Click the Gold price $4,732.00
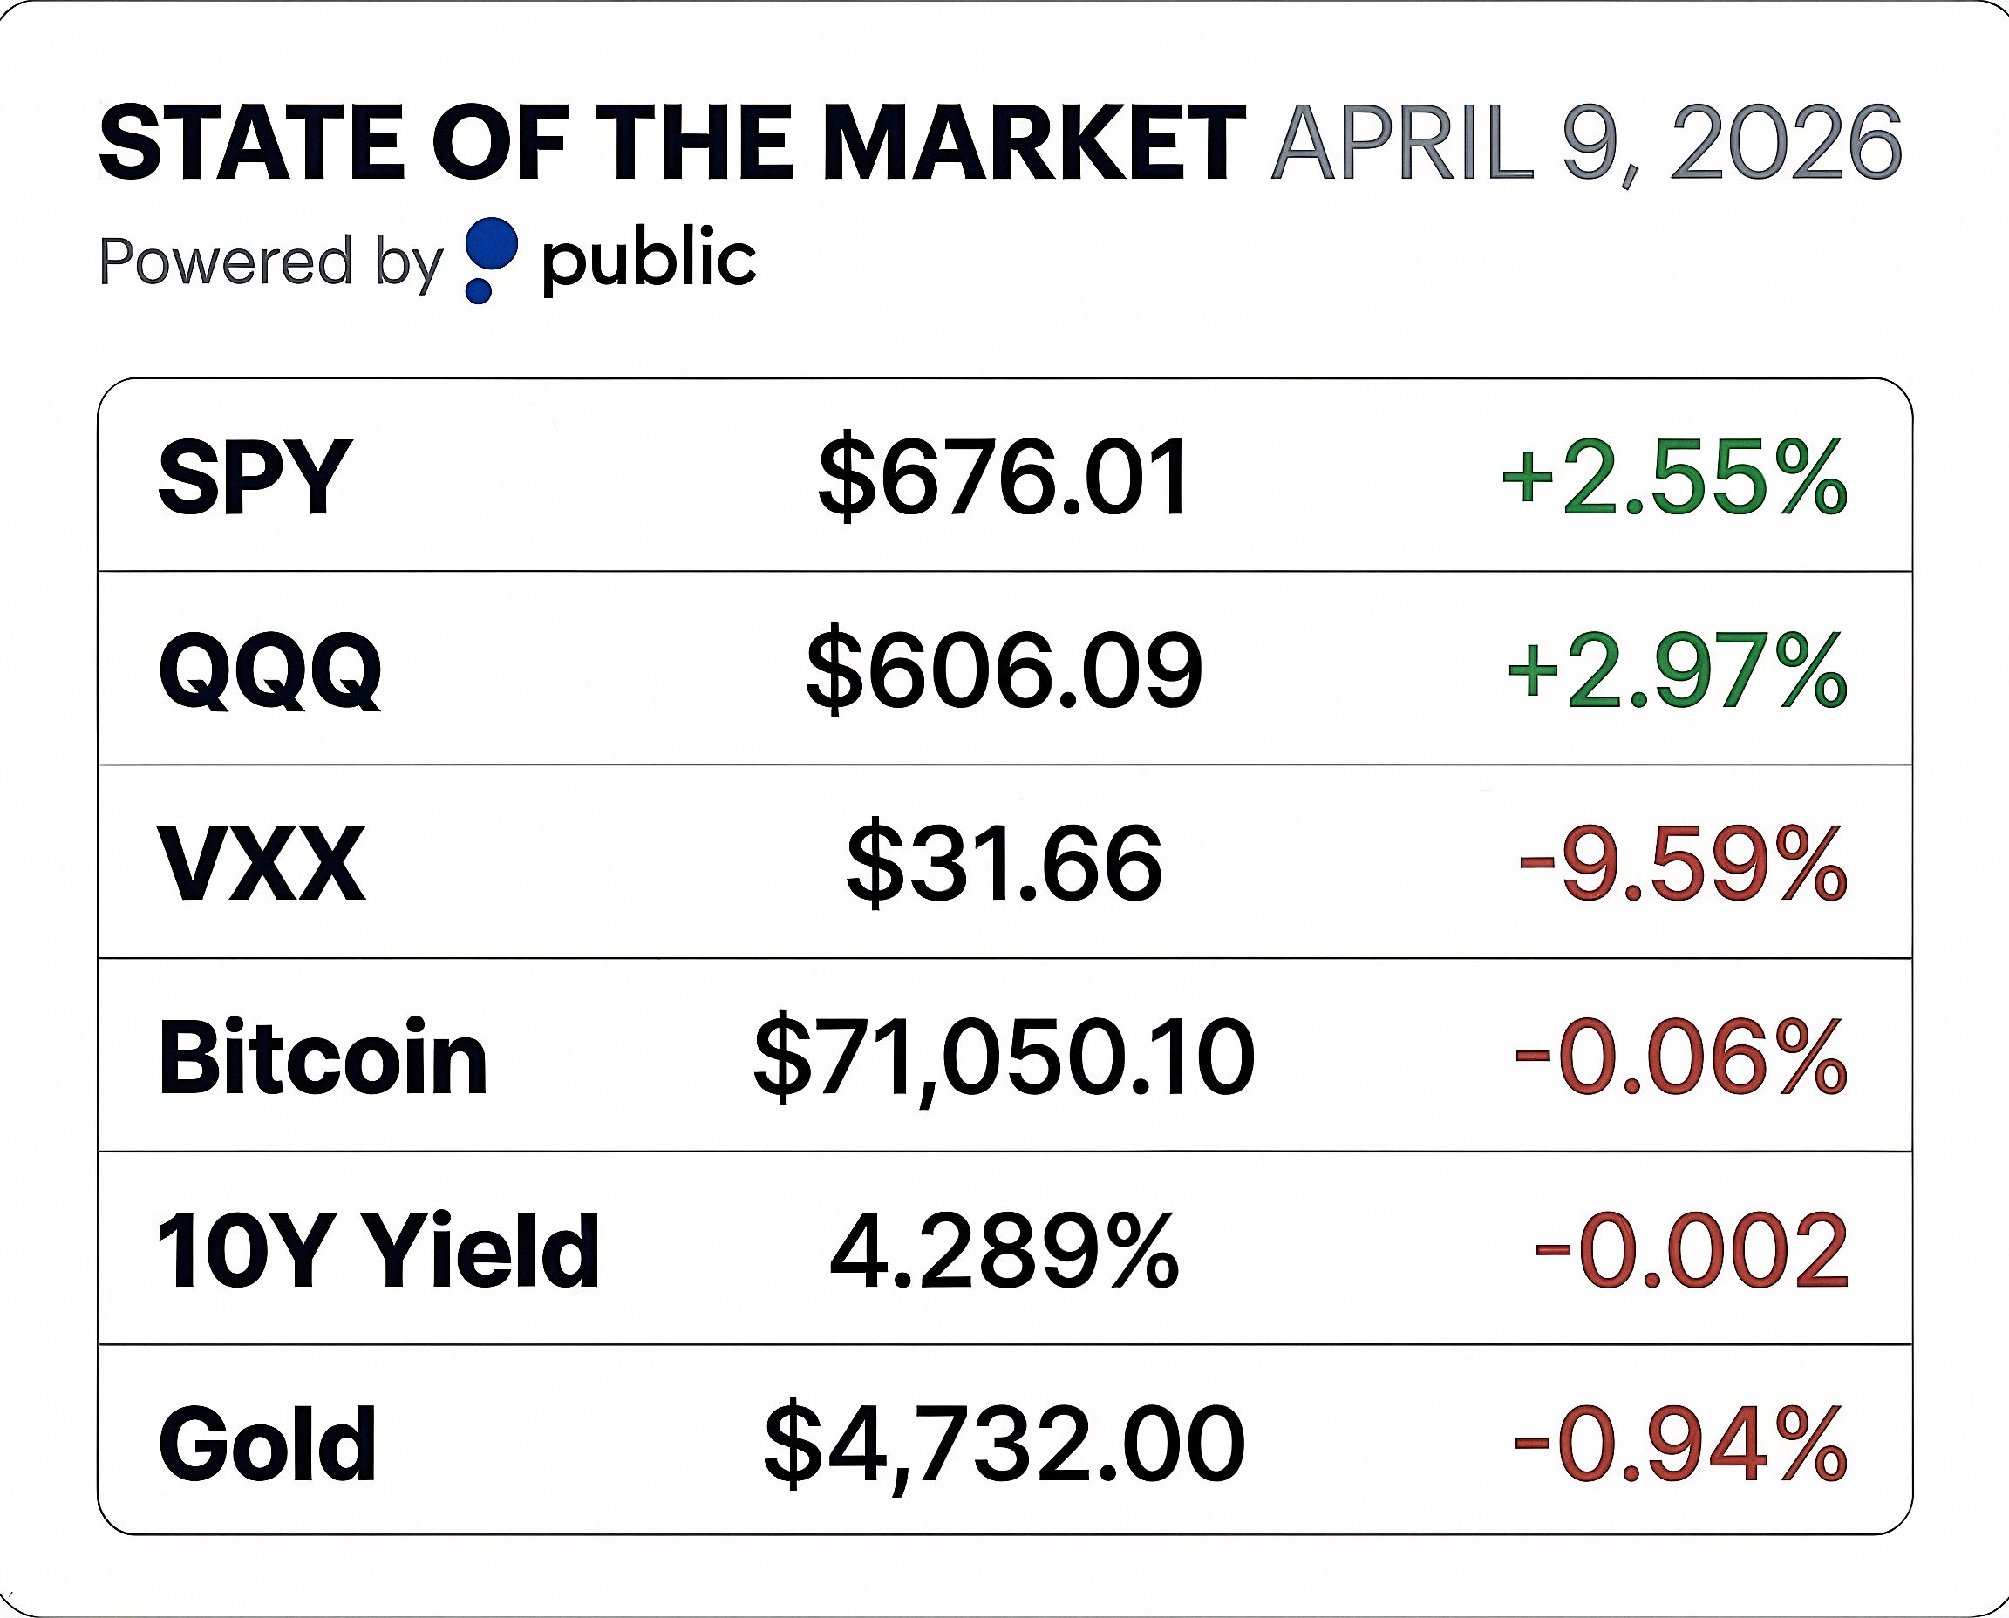This screenshot has width=2009, height=1618. [x=1004, y=1444]
